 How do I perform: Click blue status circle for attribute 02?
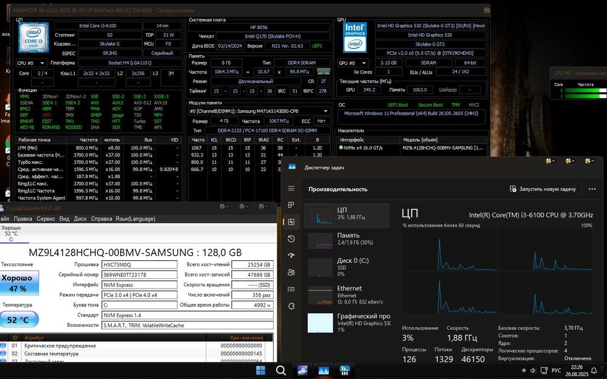click(4, 354)
